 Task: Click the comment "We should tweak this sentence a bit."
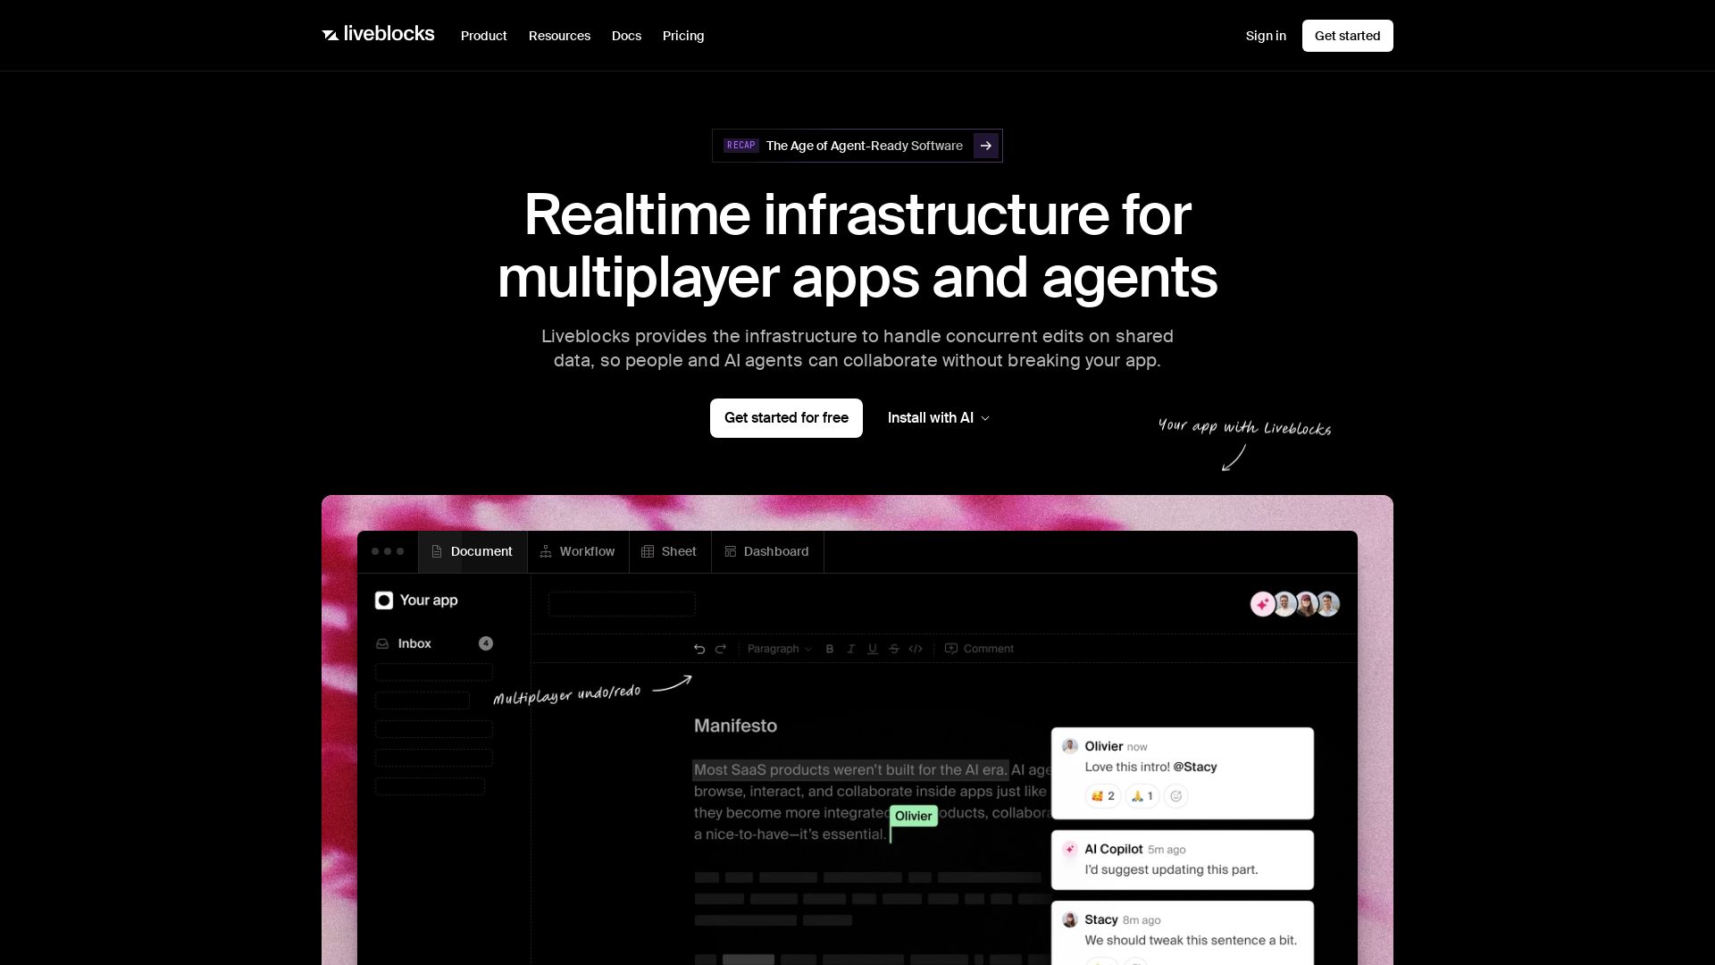point(1191,940)
